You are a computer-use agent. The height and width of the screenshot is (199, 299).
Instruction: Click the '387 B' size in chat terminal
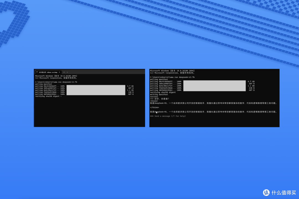252,84
